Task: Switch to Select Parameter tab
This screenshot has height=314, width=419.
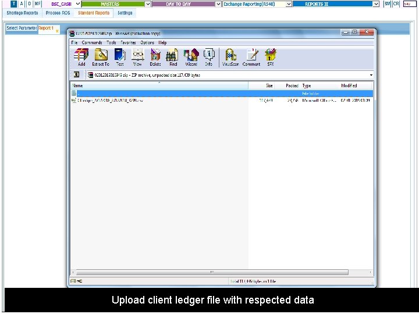Action: [22, 28]
